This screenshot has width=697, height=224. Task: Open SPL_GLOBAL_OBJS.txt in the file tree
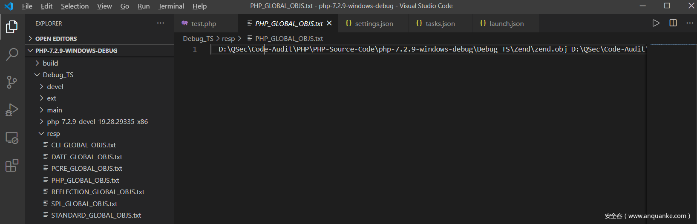(x=84, y=204)
